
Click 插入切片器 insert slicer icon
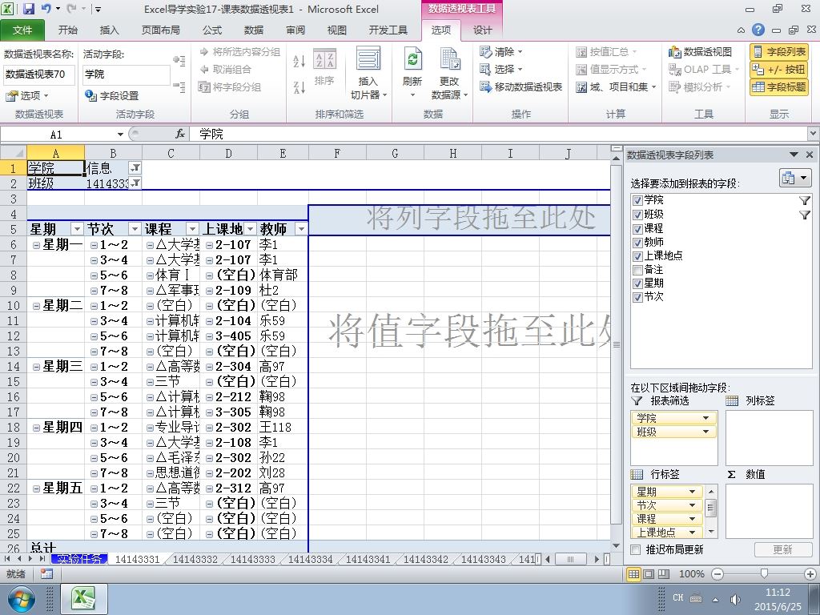tap(368, 73)
